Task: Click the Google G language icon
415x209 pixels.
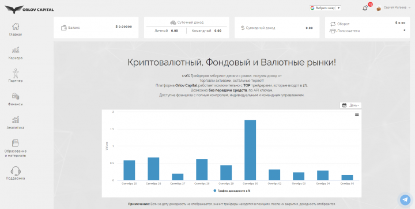Action: (312, 8)
